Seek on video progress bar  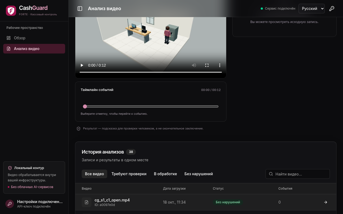[x=151, y=72]
